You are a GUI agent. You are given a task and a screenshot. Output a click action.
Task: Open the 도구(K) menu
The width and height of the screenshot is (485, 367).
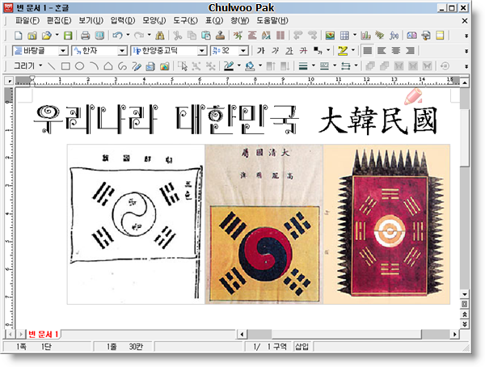pos(185,20)
